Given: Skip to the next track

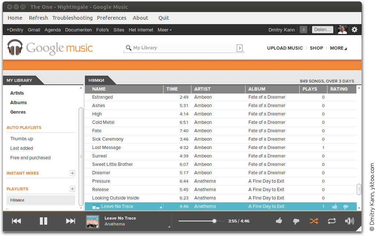Looking at the screenshot, I should (x=71, y=221).
